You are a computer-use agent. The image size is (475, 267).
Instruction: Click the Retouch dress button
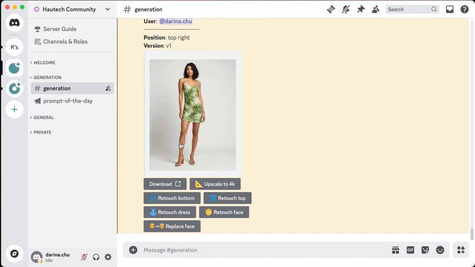(170, 212)
